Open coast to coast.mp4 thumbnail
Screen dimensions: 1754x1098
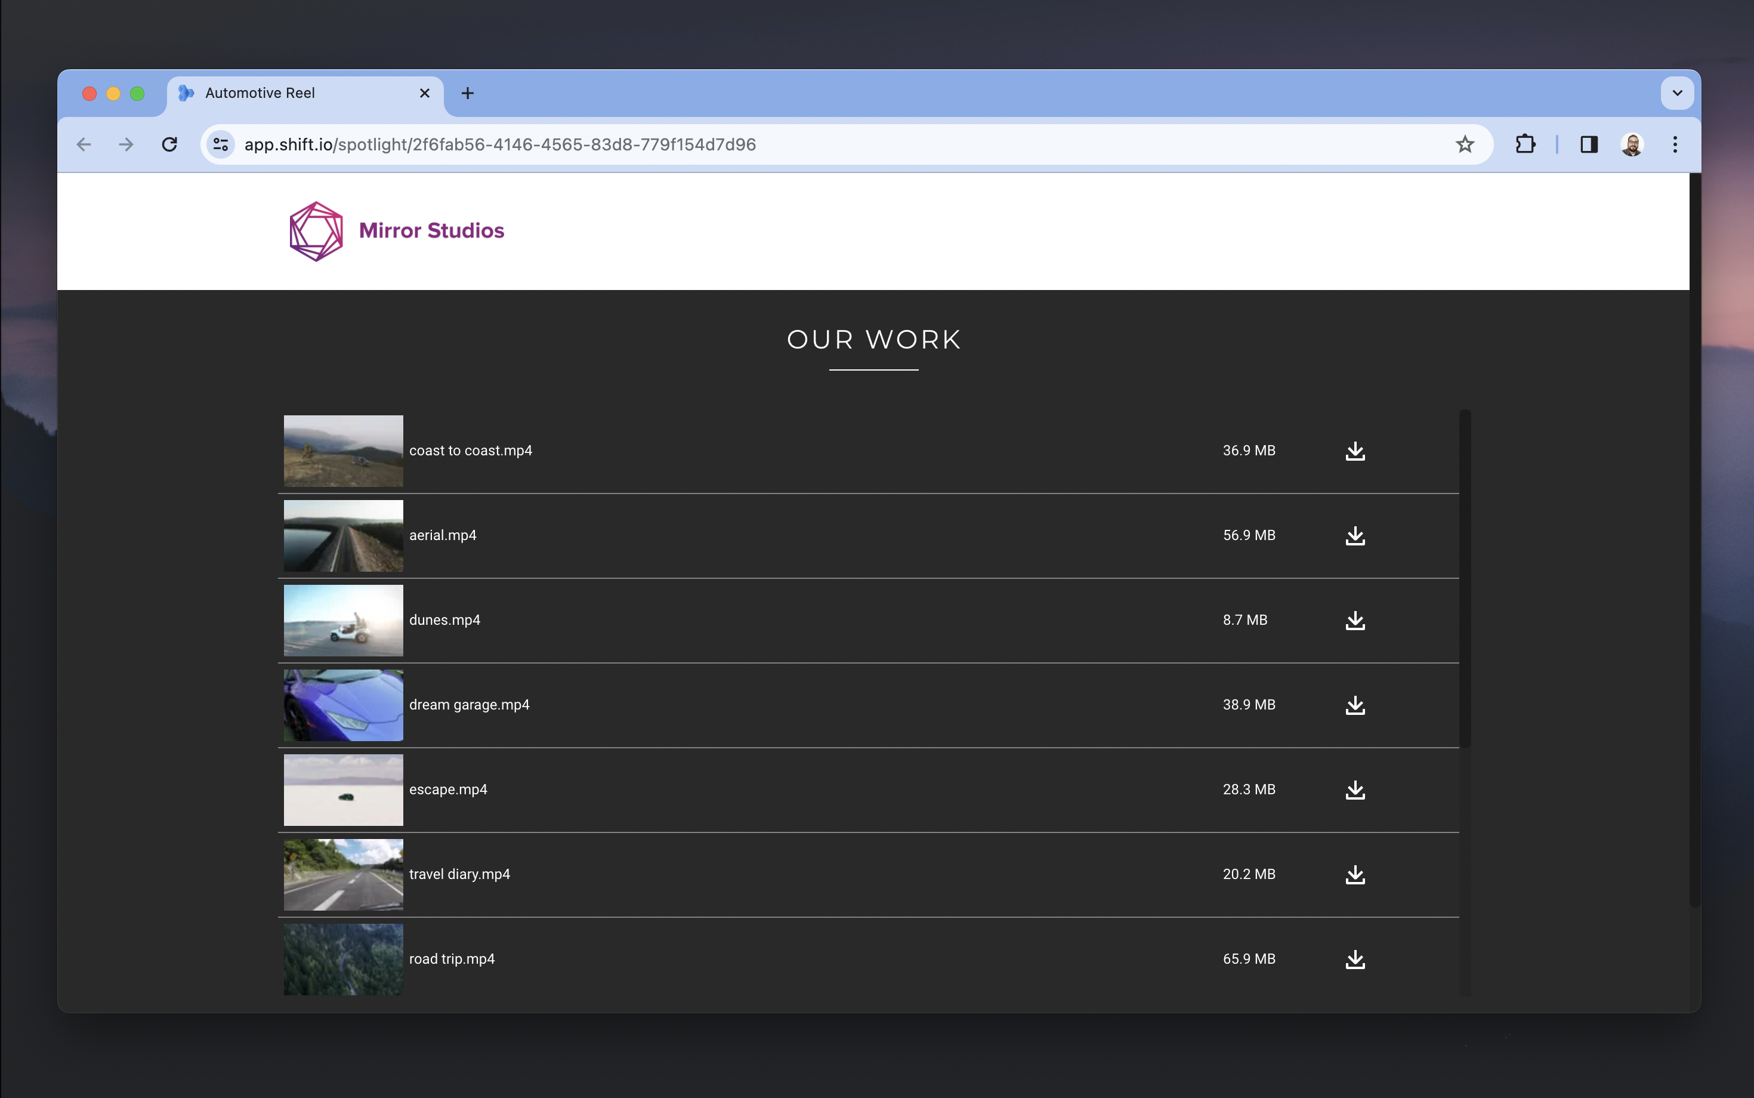point(344,451)
